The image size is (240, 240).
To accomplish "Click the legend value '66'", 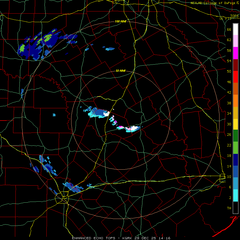I will [229, 30].
